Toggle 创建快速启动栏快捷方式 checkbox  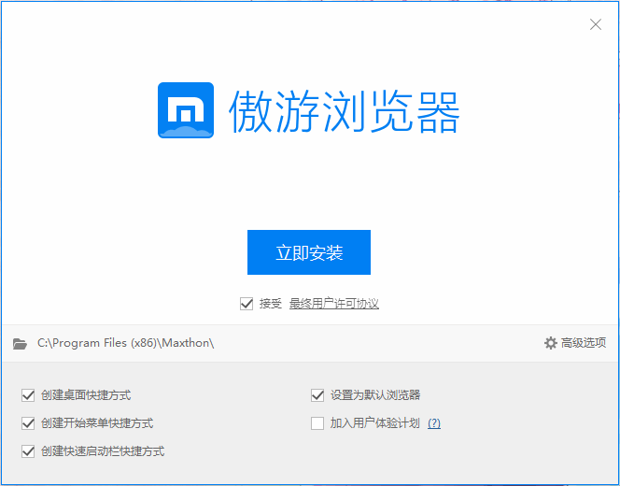pyautogui.click(x=28, y=451)
